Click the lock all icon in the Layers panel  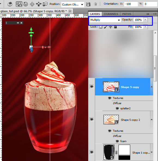[x=115, y=27]
